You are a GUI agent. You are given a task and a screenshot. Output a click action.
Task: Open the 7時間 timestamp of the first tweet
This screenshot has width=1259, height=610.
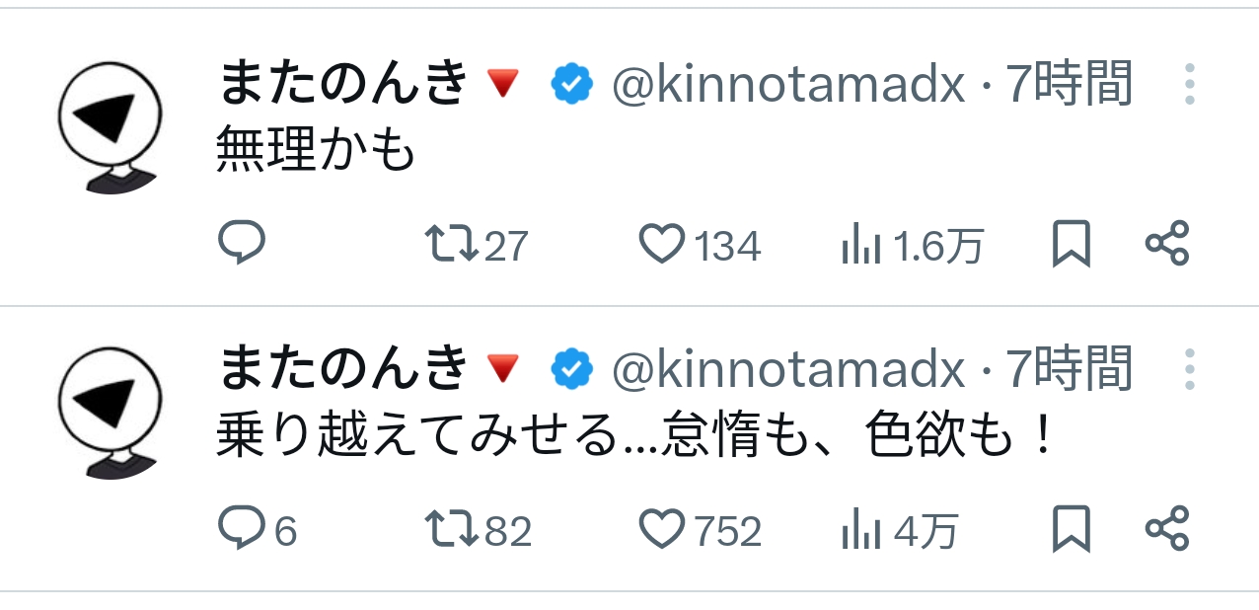(1069, 85)
